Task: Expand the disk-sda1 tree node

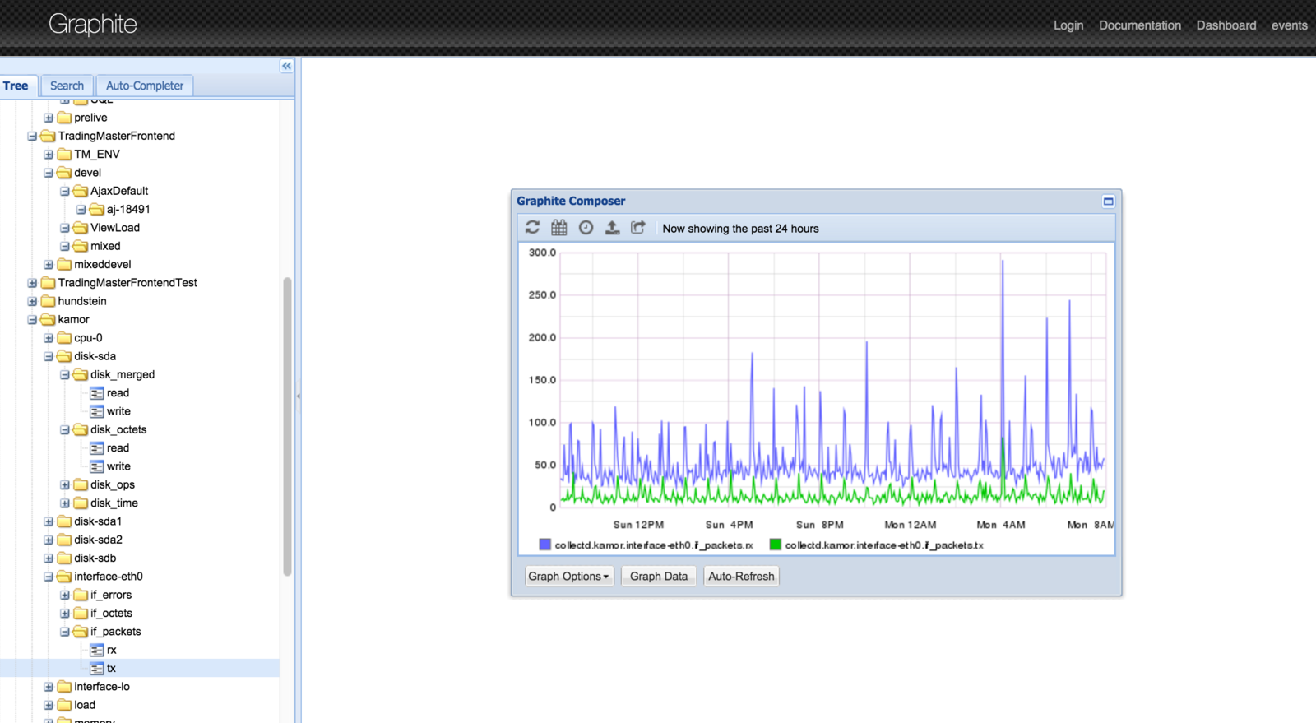Action: (x=49, y=521)
